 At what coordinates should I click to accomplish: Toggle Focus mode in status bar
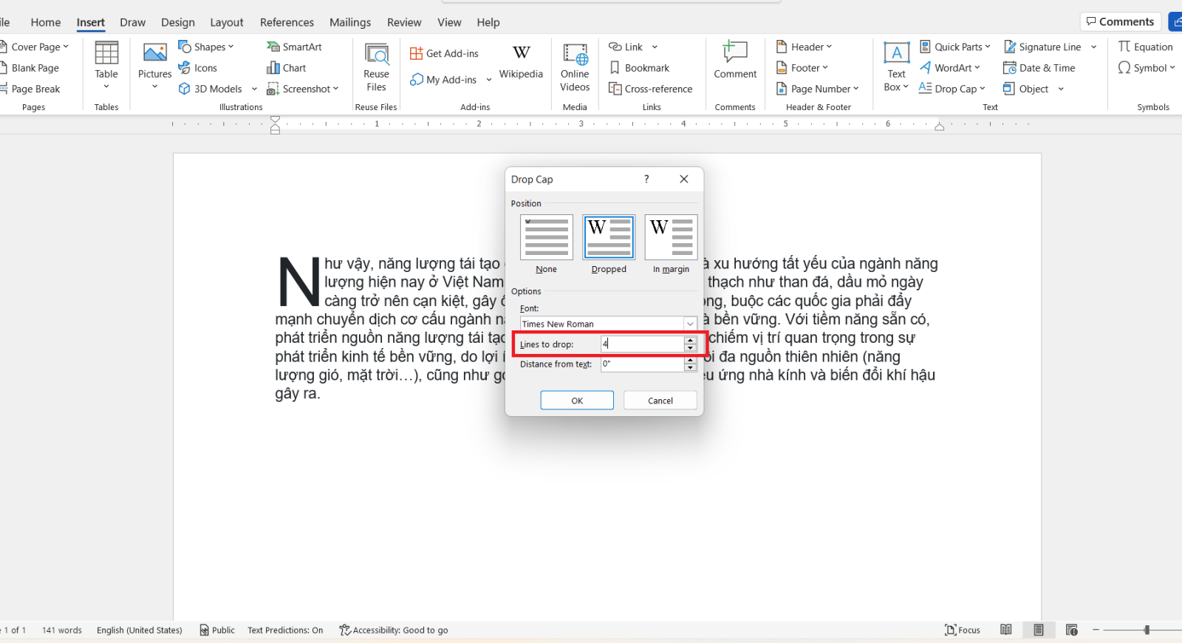963,630
